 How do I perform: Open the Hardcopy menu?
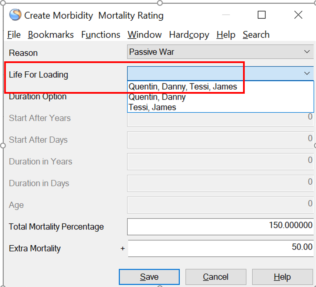pos(189,35)
